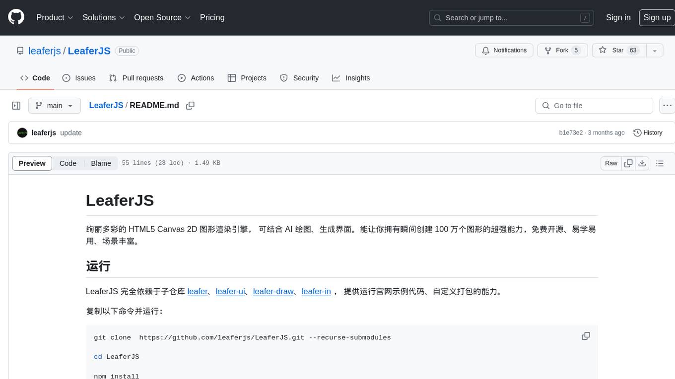This screenshot has width=675, height=379.
Task: Open the leafer-in link
Action: tap(316, 292)
